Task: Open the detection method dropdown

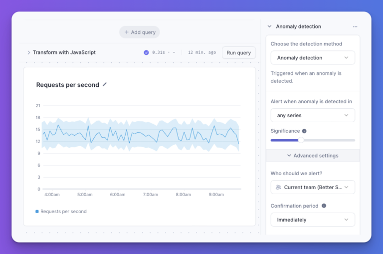Action: tap(313, 58)
